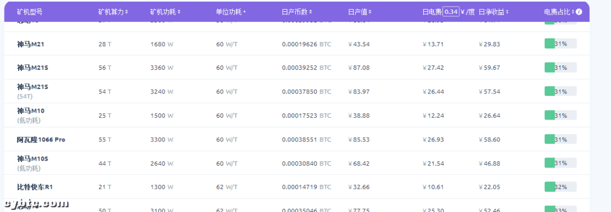Select the 3240 W power cell
Image resolution: width=611 pixels, height=212 pixels.
click(x=162, y=92)
